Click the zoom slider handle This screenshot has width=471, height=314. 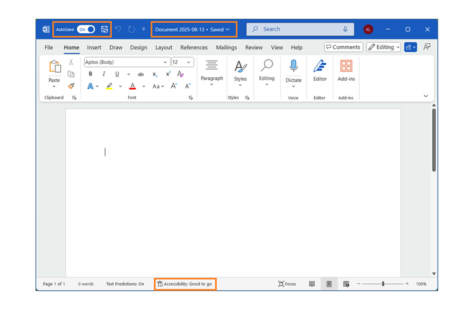(383, 284)
